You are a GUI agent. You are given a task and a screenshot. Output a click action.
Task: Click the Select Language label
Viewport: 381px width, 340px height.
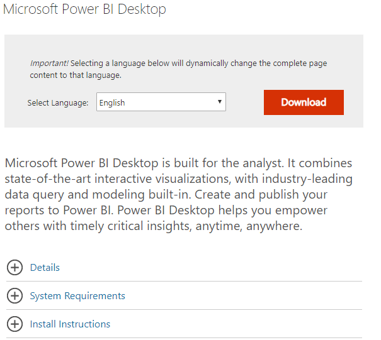58,103
